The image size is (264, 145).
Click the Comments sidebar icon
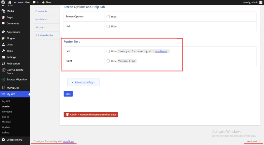(3, 23)
